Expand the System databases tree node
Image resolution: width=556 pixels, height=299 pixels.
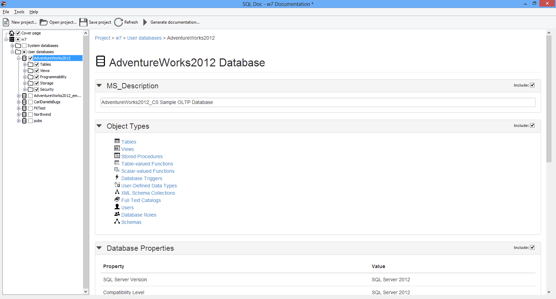12,46
